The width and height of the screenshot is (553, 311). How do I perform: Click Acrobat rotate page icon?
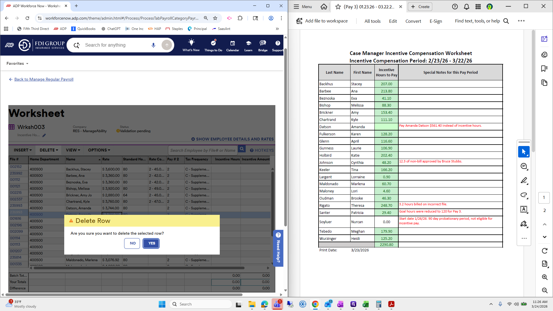point(544,251)
